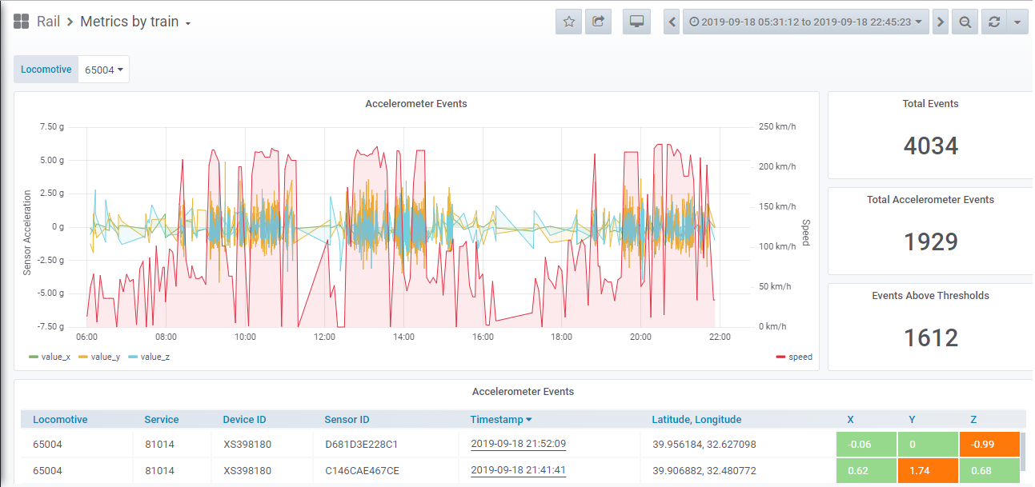This screenshot has width=1035, height=487.
Task: Refresh the dashboard
Action: [x=994, y=22]
